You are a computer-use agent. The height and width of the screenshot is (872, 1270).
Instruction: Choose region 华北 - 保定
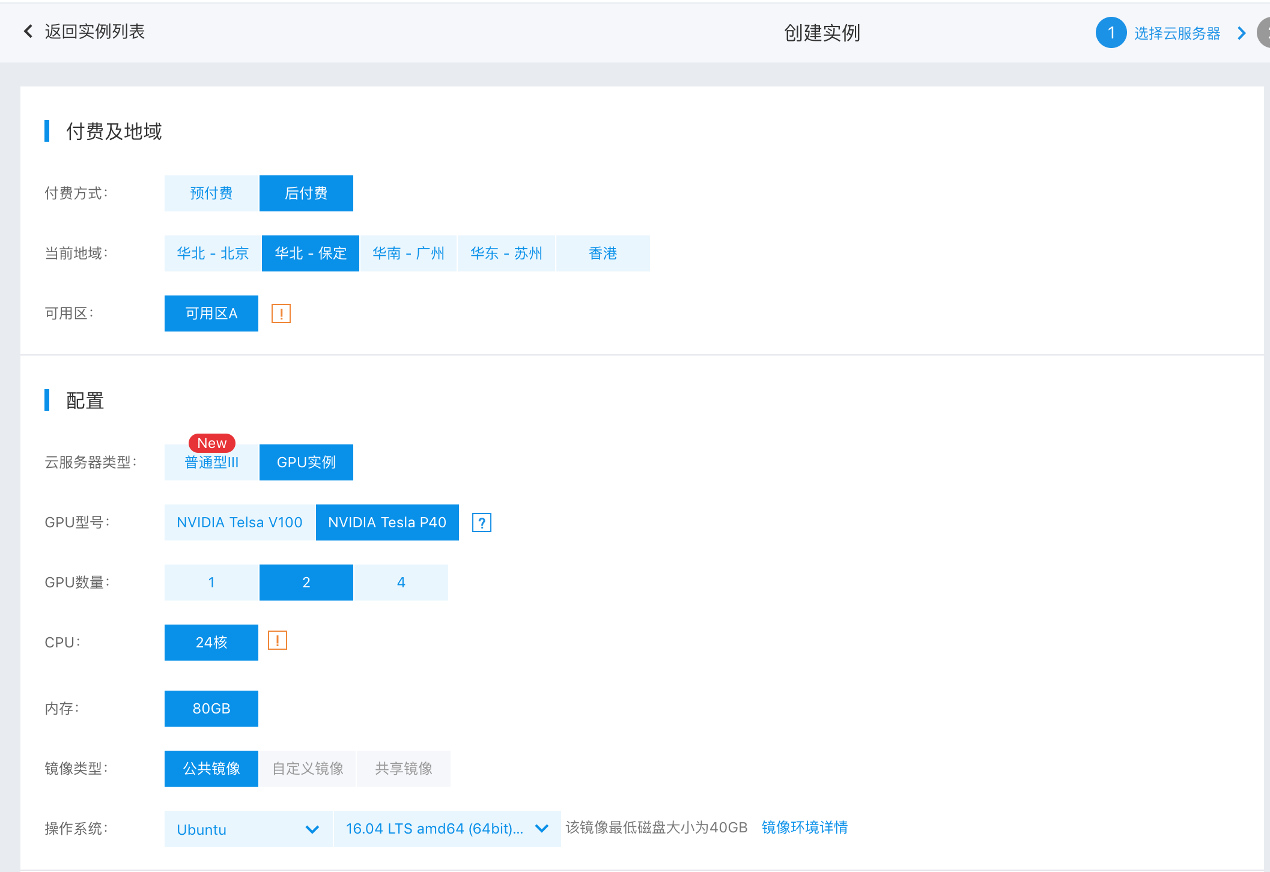[x=311, y=253]
